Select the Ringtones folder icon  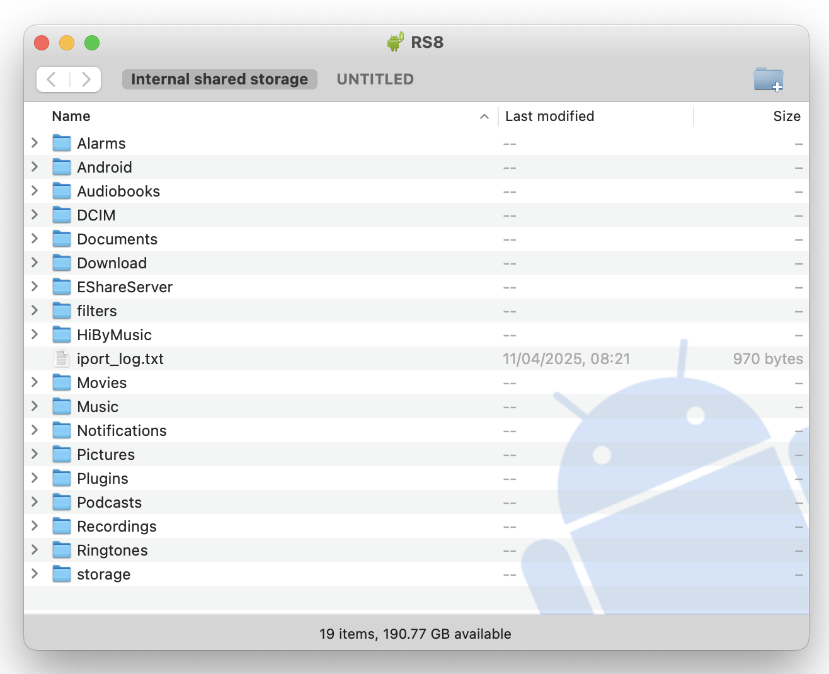[x=62, y=551]
